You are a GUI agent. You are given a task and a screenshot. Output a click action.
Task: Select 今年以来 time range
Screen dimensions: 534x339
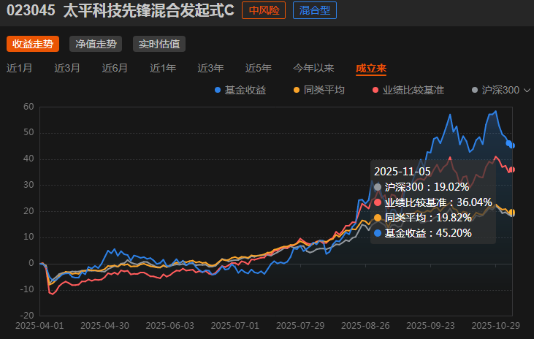[313, 68]
